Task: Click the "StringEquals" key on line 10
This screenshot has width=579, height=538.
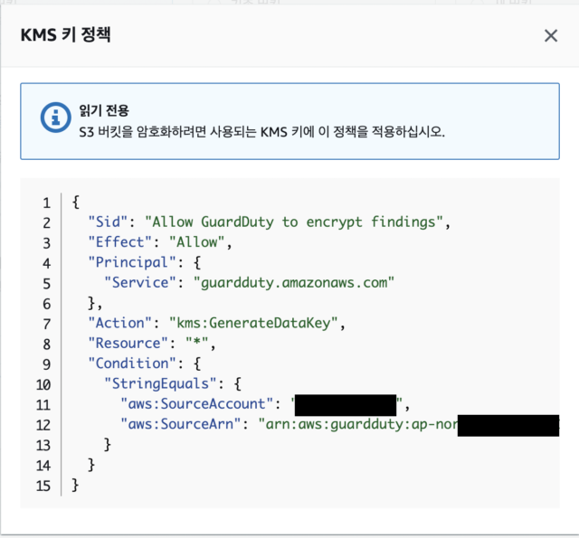Action: click(x=161, y=384)
